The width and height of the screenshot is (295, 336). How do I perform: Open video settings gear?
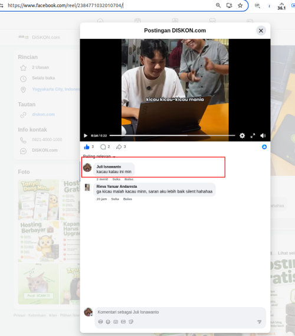[x=242, y=136]
